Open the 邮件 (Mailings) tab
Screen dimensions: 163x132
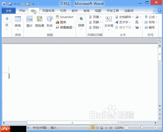(75, 11)
